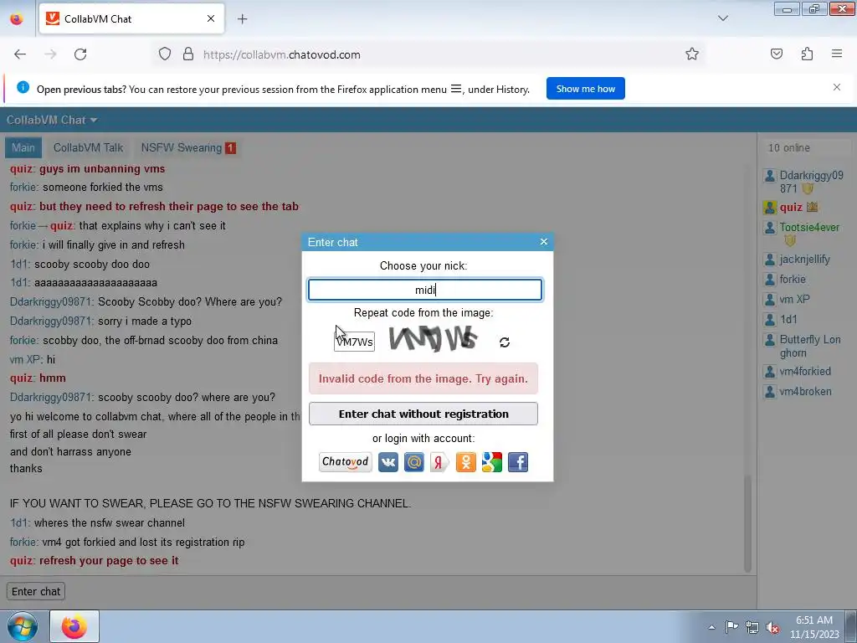
Task: Click the address bar URL
Action: (x=281, y=54)
